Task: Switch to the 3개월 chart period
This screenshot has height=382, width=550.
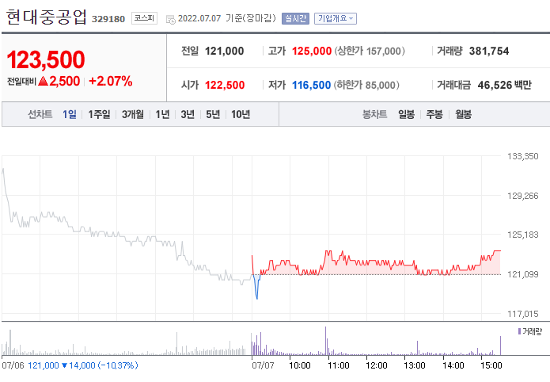Action: [x=133, y=114]
